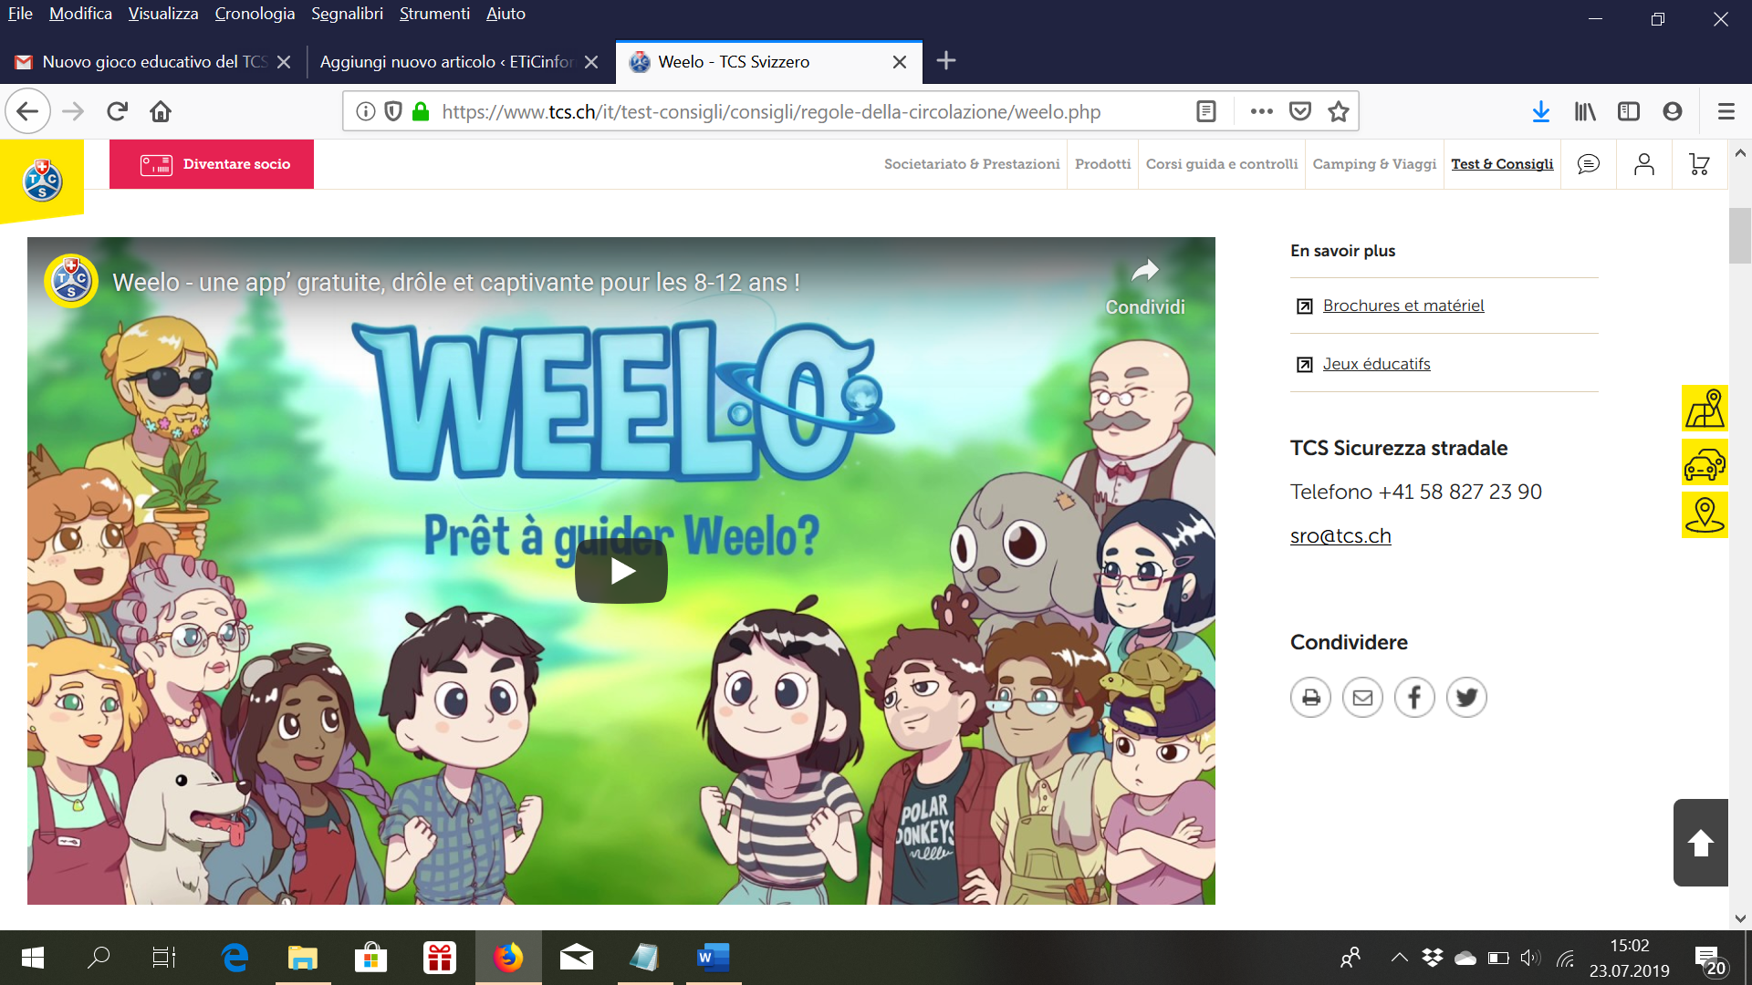Open the Firefox hamburger menu
The width and height of the screenshot is (1752, 985).
coord(1726,111)
